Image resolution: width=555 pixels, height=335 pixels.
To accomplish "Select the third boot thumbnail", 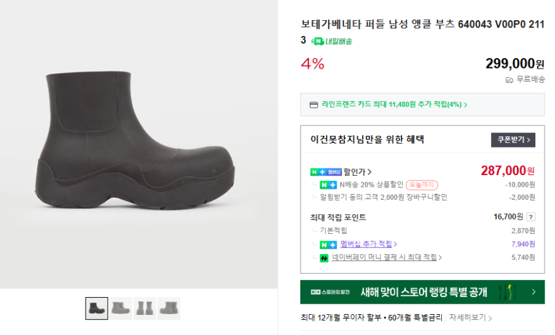I will pyautogui.click(x=144, y=308).
